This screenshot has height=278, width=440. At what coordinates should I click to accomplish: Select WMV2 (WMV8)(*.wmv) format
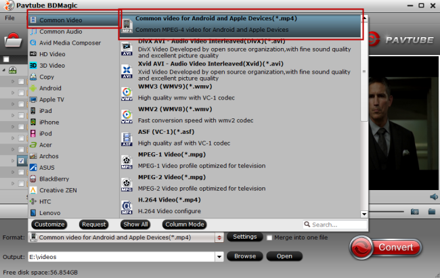click(241, 115)
